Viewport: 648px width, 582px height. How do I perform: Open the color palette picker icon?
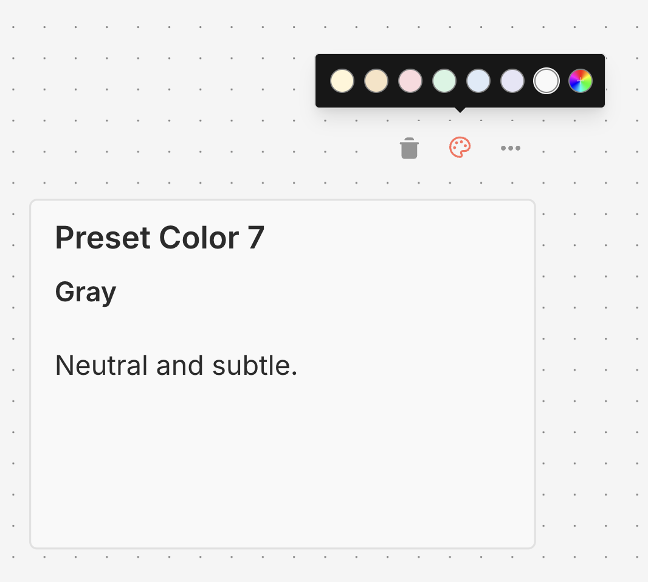(460, 148)
